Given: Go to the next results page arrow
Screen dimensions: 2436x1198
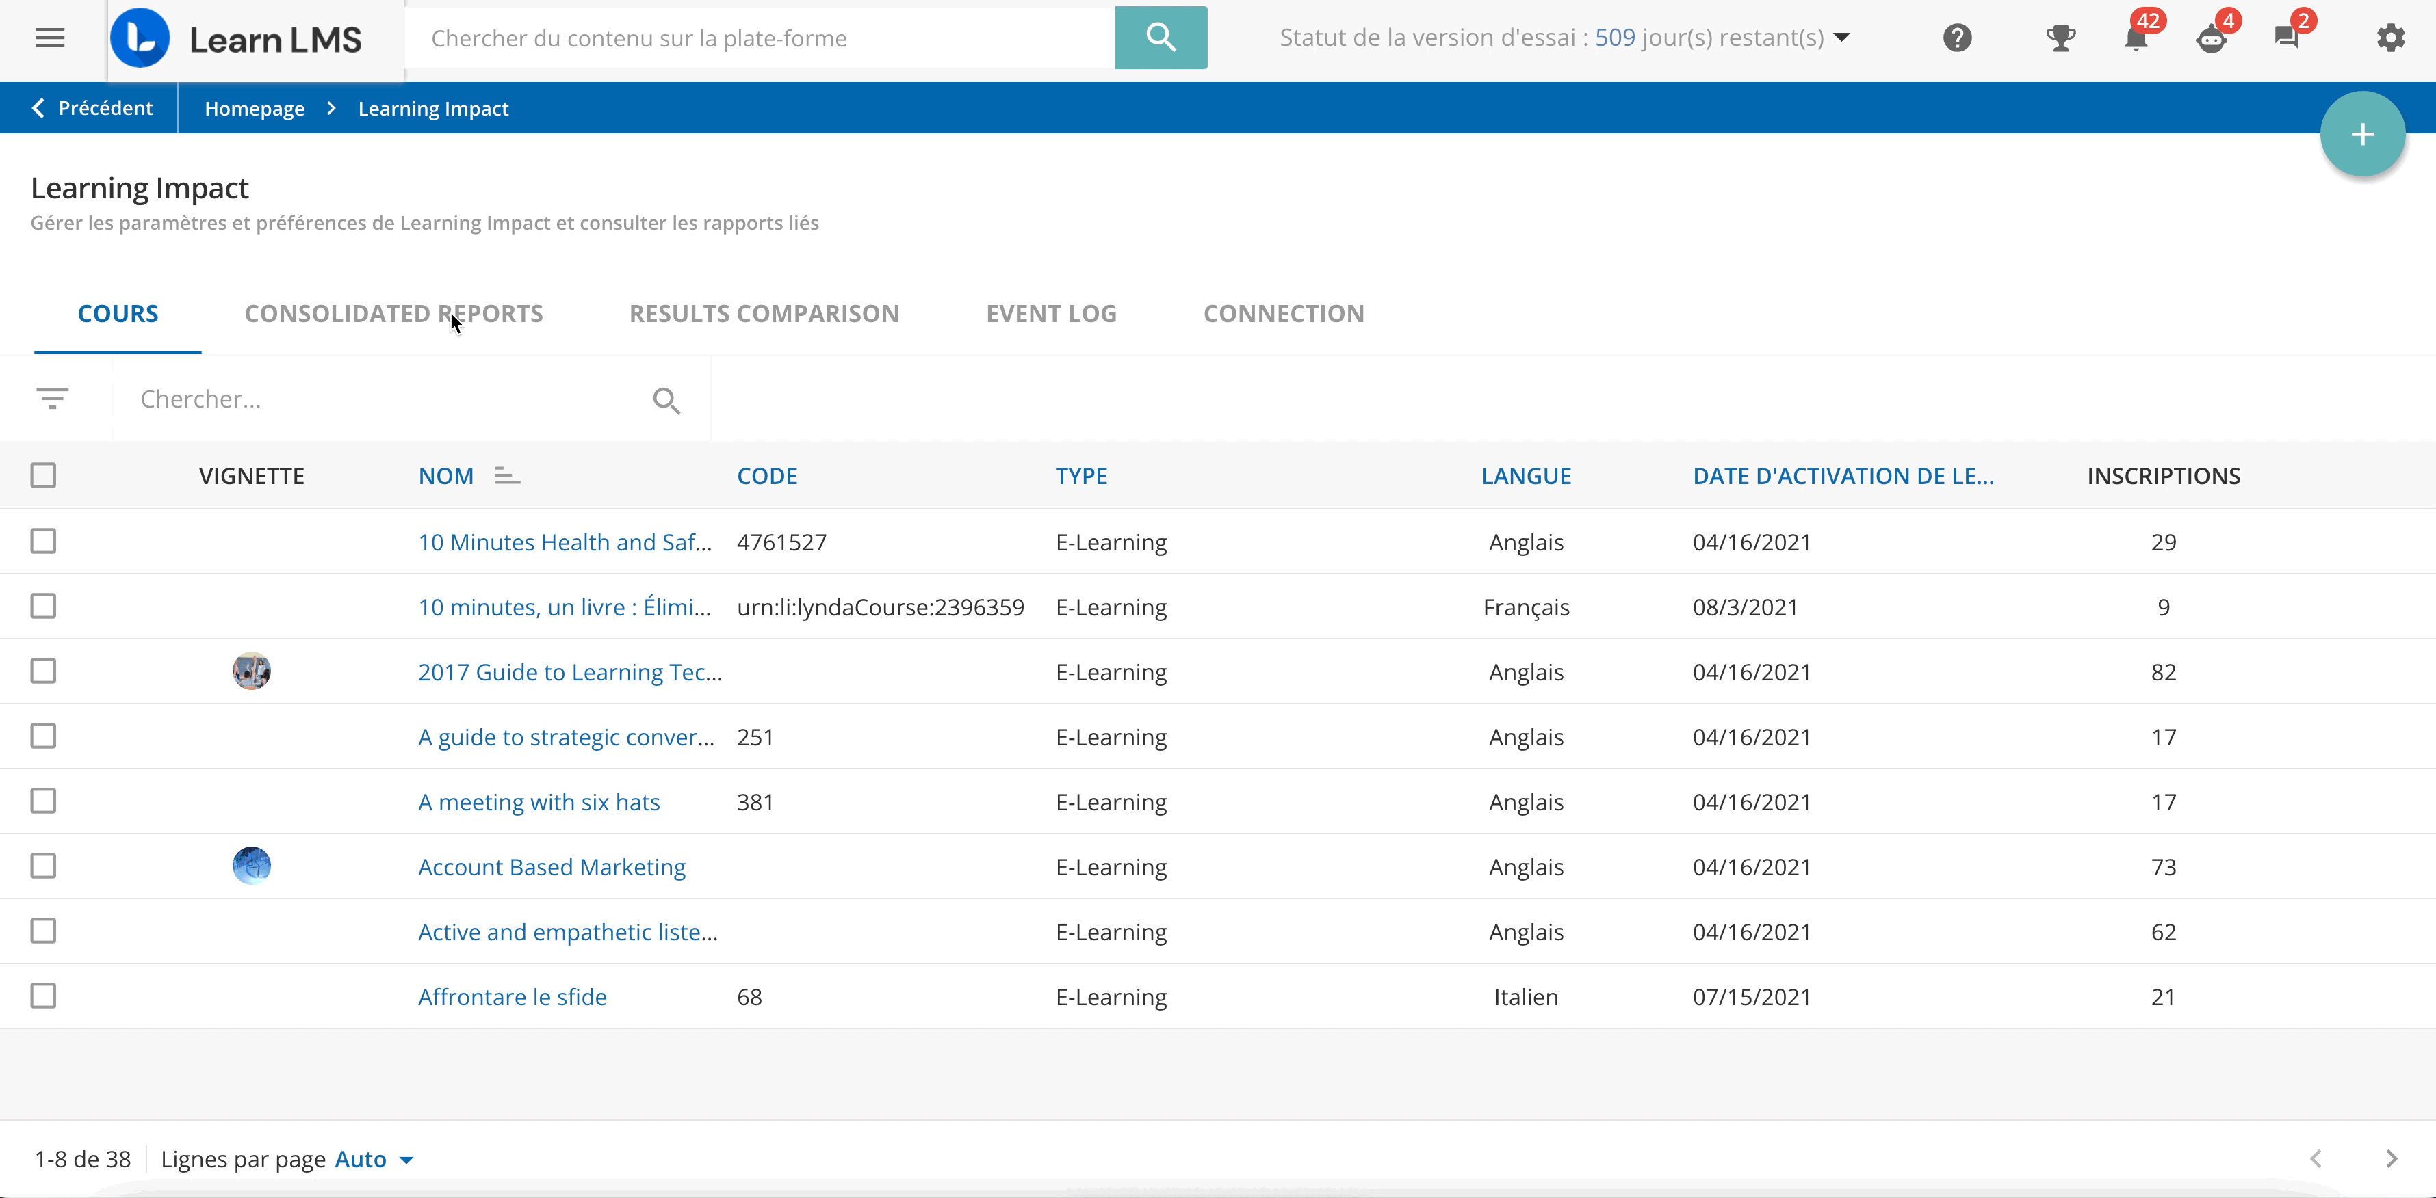Looking at the screenshot, I should click(2391, 1158).
